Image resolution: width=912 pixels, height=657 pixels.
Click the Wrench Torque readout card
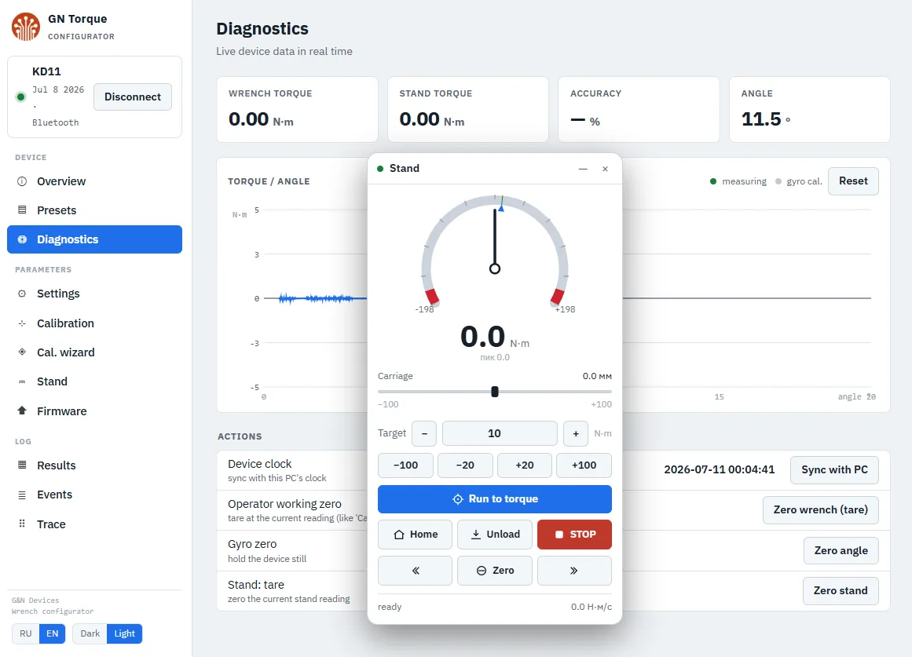tap(297, 109)
